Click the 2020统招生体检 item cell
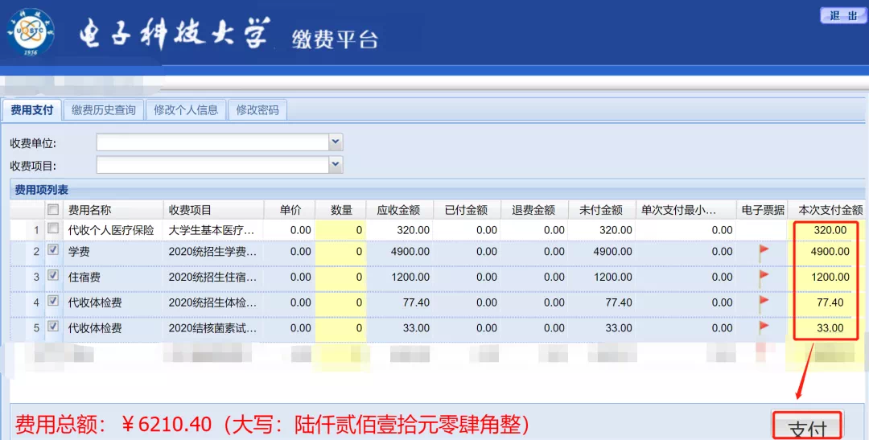The height and width of the screenshot is (440, 869). point(213,302)
